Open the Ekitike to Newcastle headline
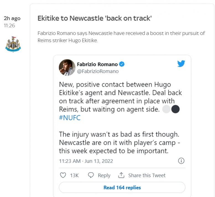Screen dimensions: 215x197 coord(95,18)
